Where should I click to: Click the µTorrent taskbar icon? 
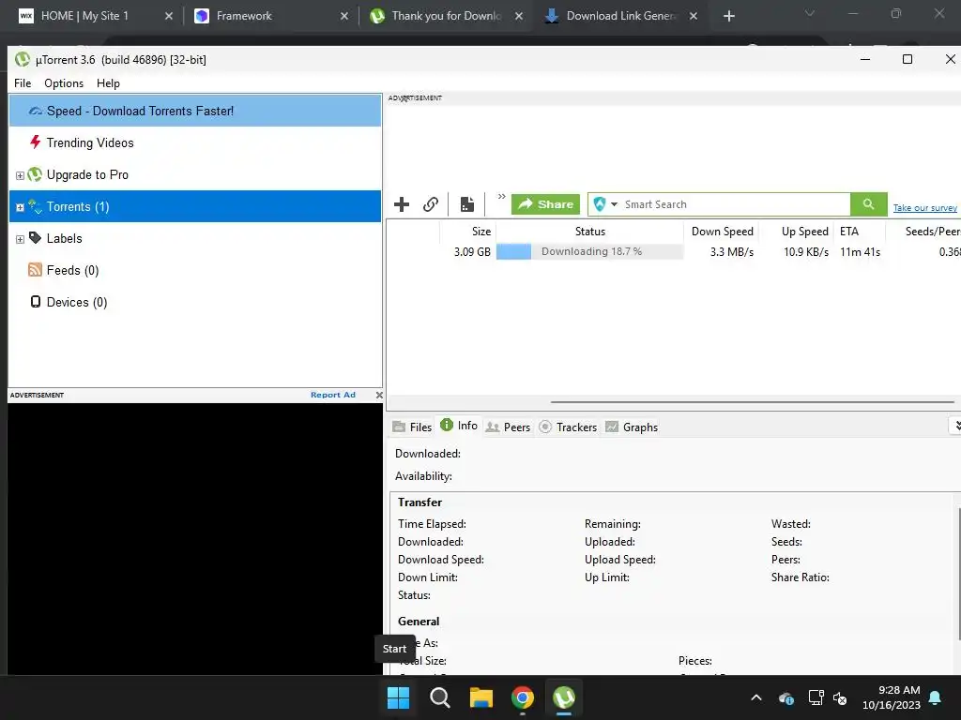point(564,697)
